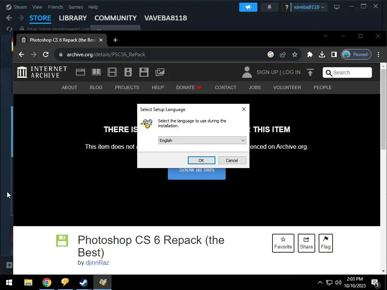
Task: Open File Explorer from the taskbar
Action: pyautogui.click(x=28, y=282)
